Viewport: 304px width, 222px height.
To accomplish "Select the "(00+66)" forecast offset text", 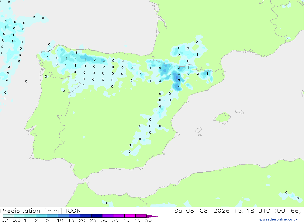I will click(x=288, y=210).
